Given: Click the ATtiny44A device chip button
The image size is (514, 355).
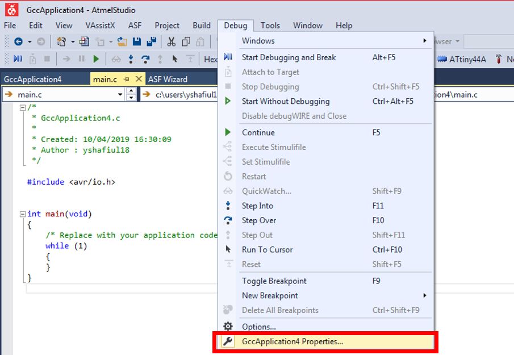Looking at the screenshot, I should pyautogui.click(x=462, y=59).
